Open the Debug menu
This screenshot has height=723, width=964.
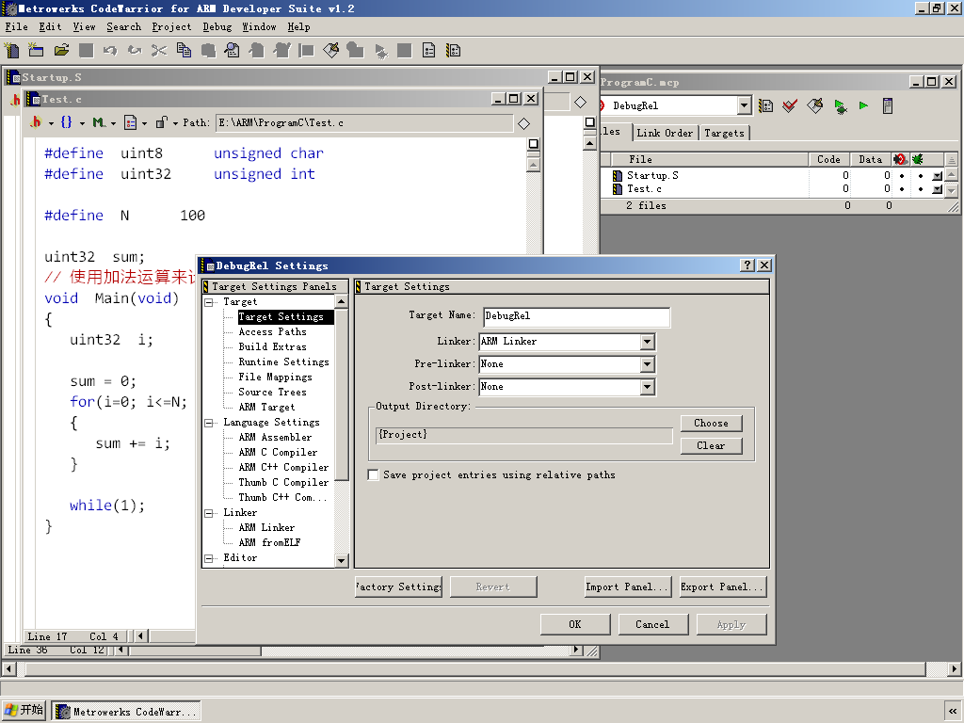point(217,27)
